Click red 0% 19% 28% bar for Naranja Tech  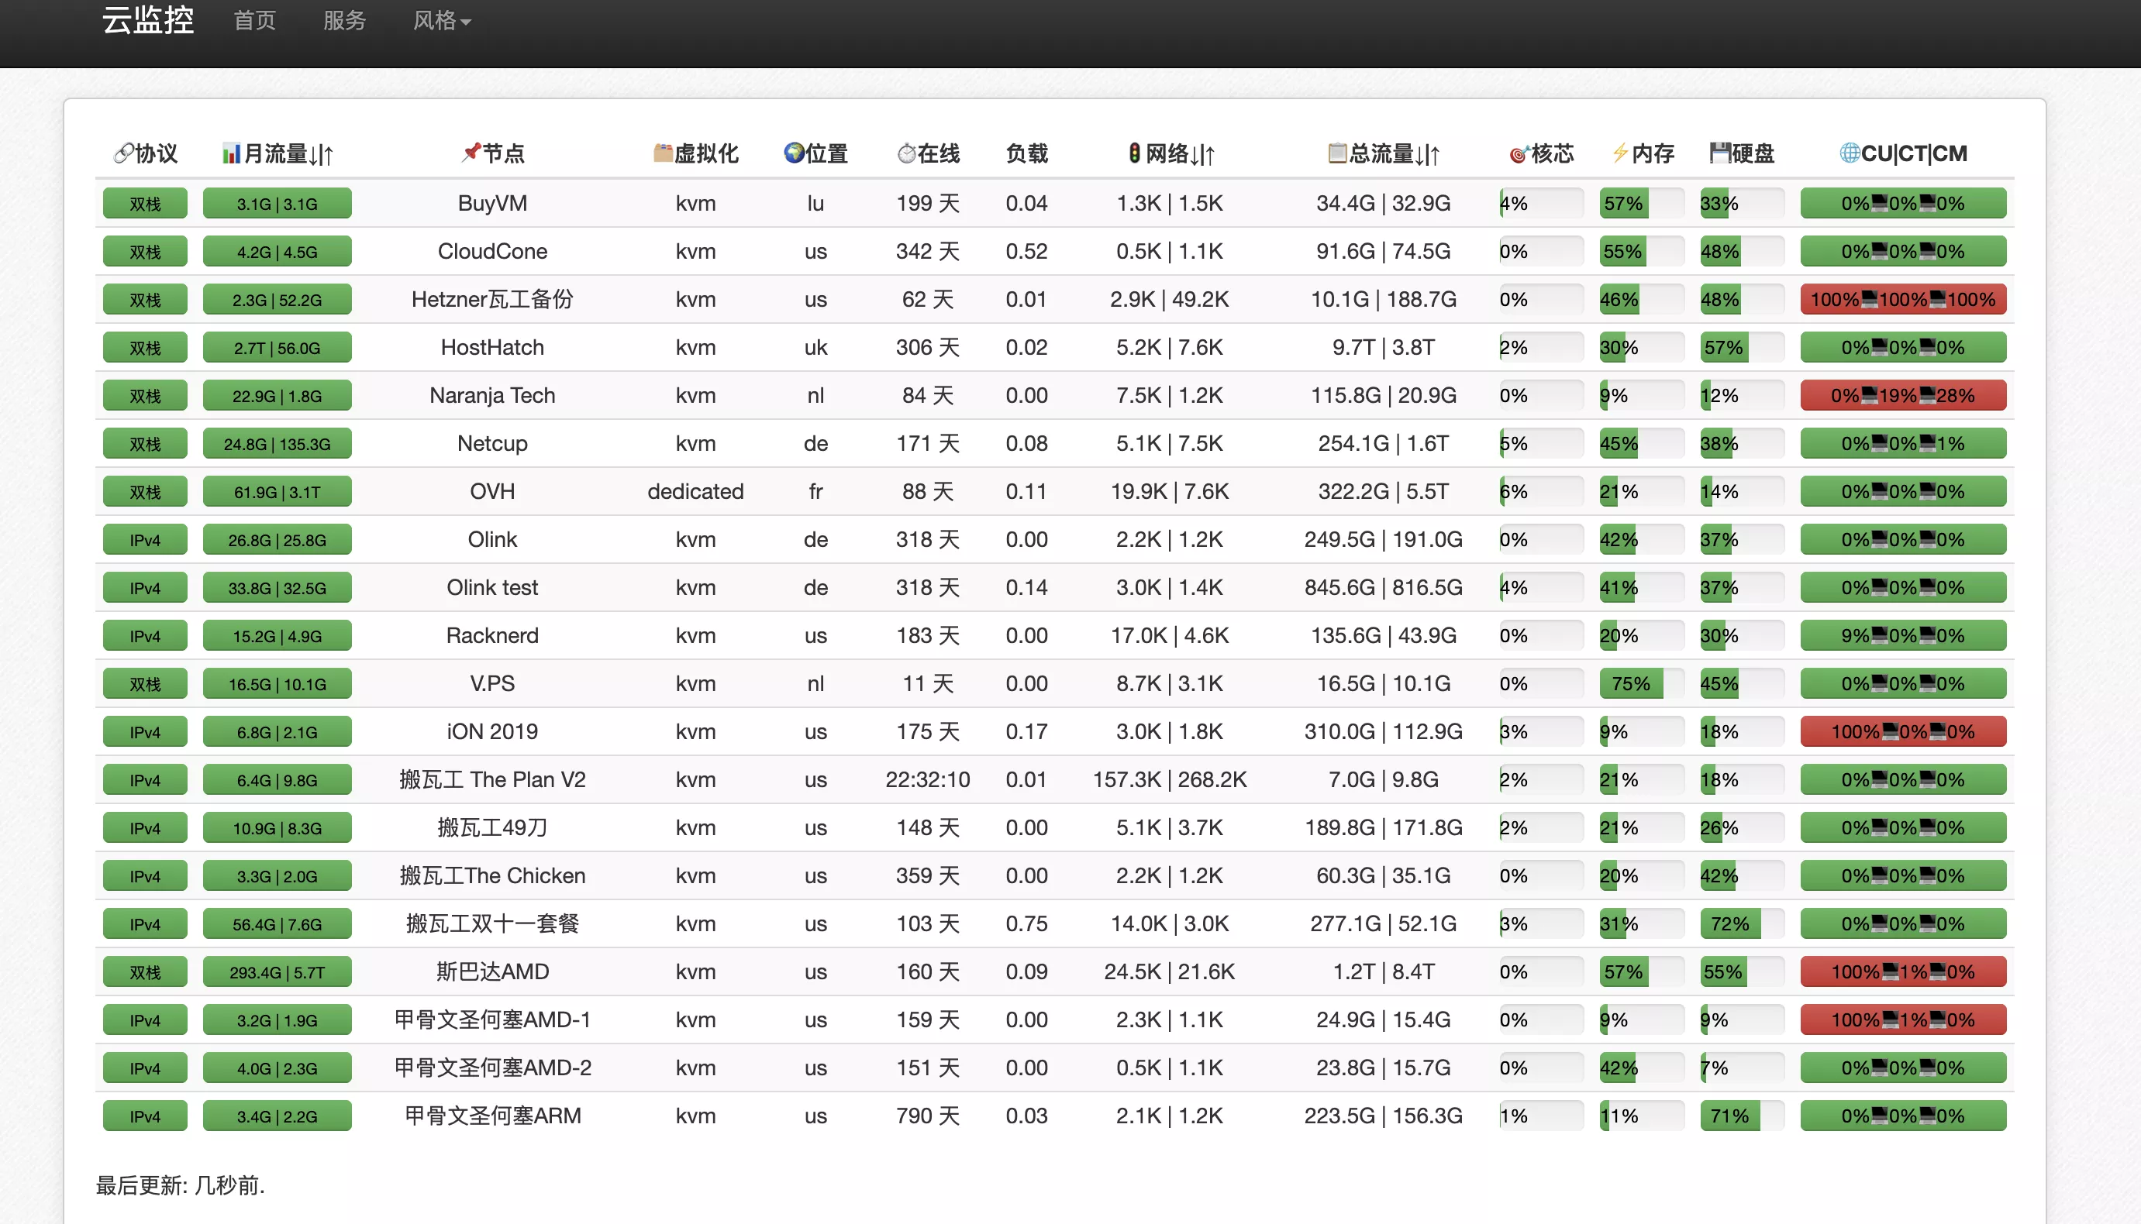pyautogui.click(x=1903, y=396)
